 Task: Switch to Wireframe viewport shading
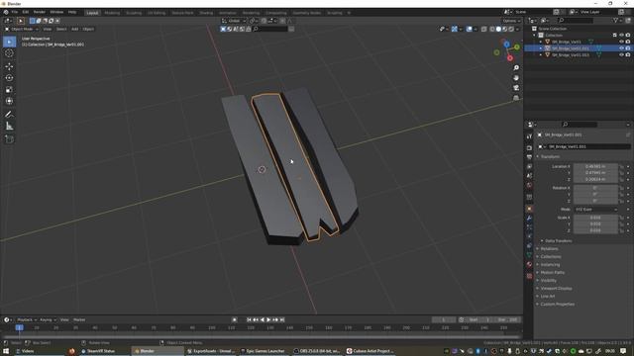(x=492, y=29)
